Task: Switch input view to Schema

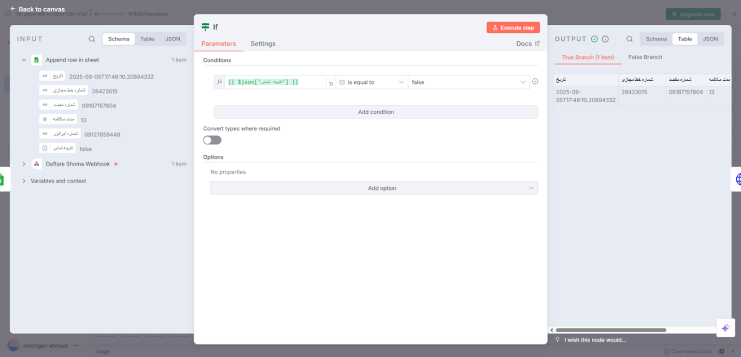Action: [x=119, y=39]
